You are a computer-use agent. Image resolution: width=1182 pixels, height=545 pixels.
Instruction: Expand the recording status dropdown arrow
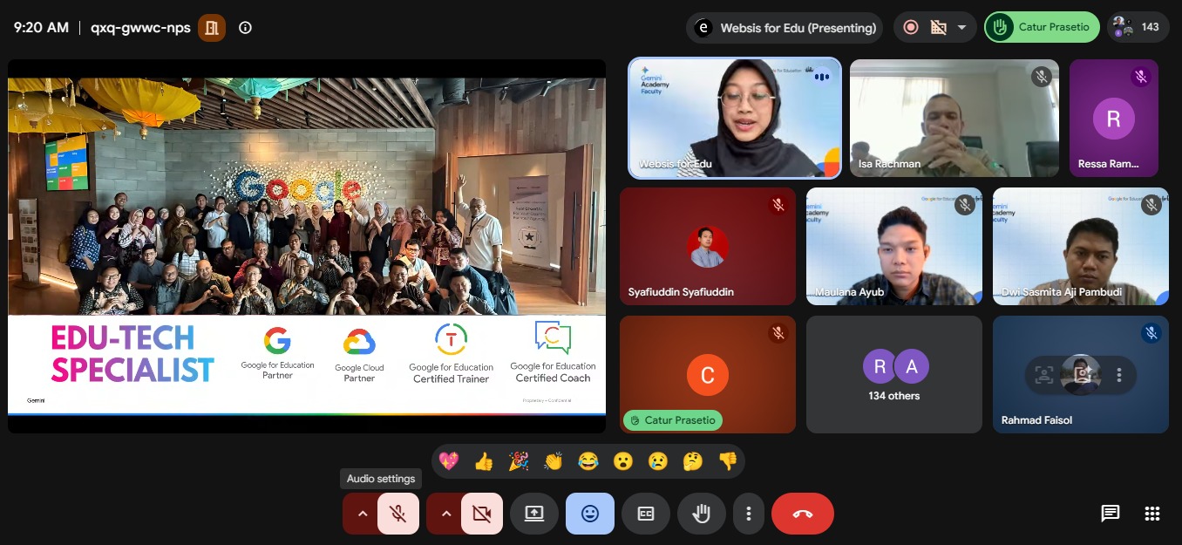[x=962, y=27]
